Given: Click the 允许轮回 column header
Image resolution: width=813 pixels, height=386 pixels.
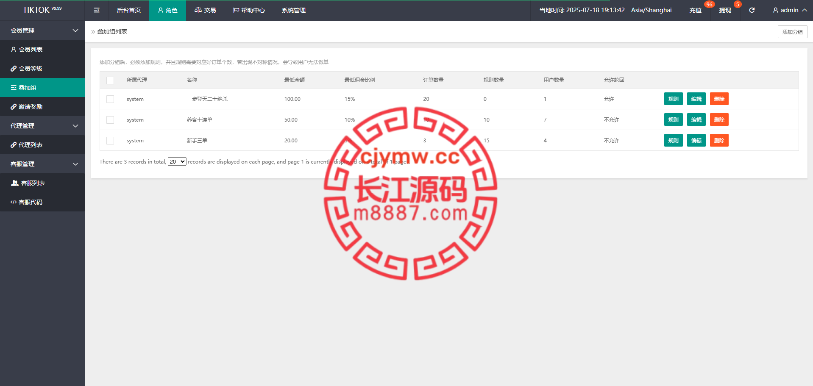Looking at the screenshot, I should coord(614,80).
